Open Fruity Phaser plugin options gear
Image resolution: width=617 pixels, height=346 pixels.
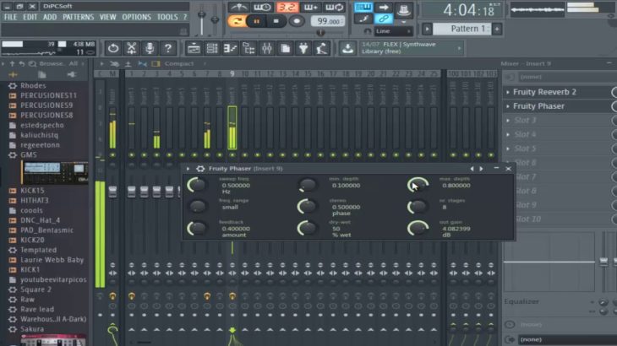200,169
